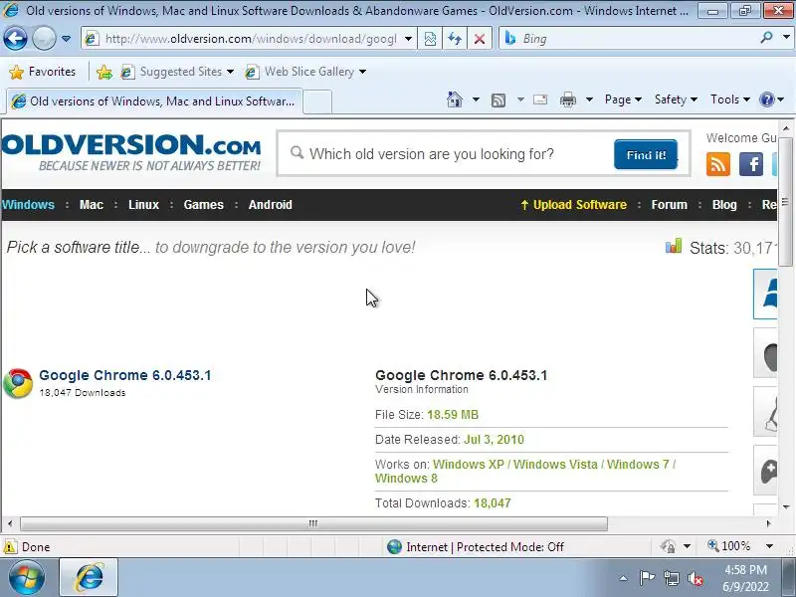Viewport: 796px width, 597px height.
Task: Open the Blog link
Action: tap(724, 205)
